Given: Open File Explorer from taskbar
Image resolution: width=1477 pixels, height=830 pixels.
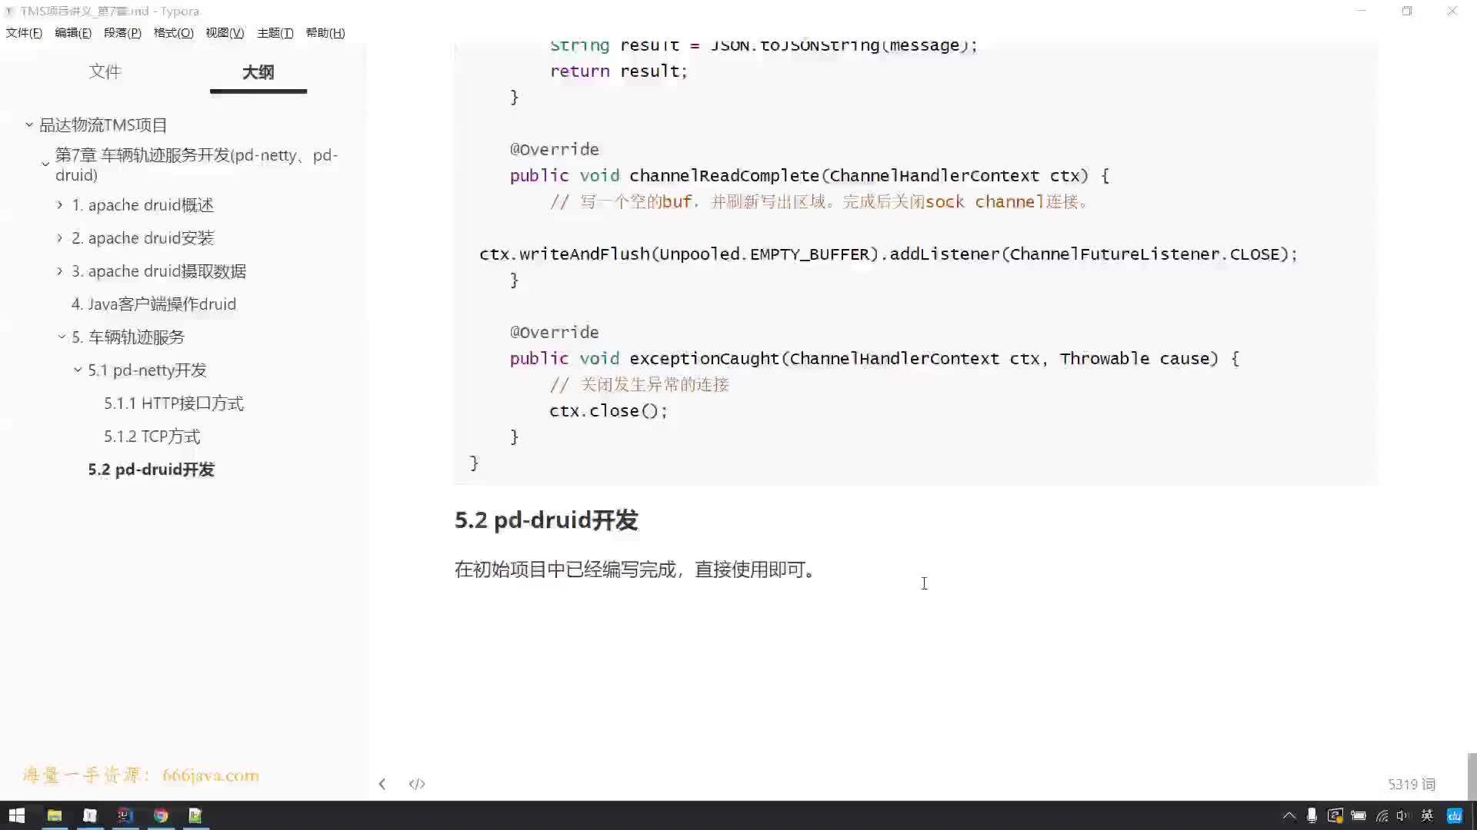Looking at the screenshot, I should pyautogui.click(x=54, y=815).
